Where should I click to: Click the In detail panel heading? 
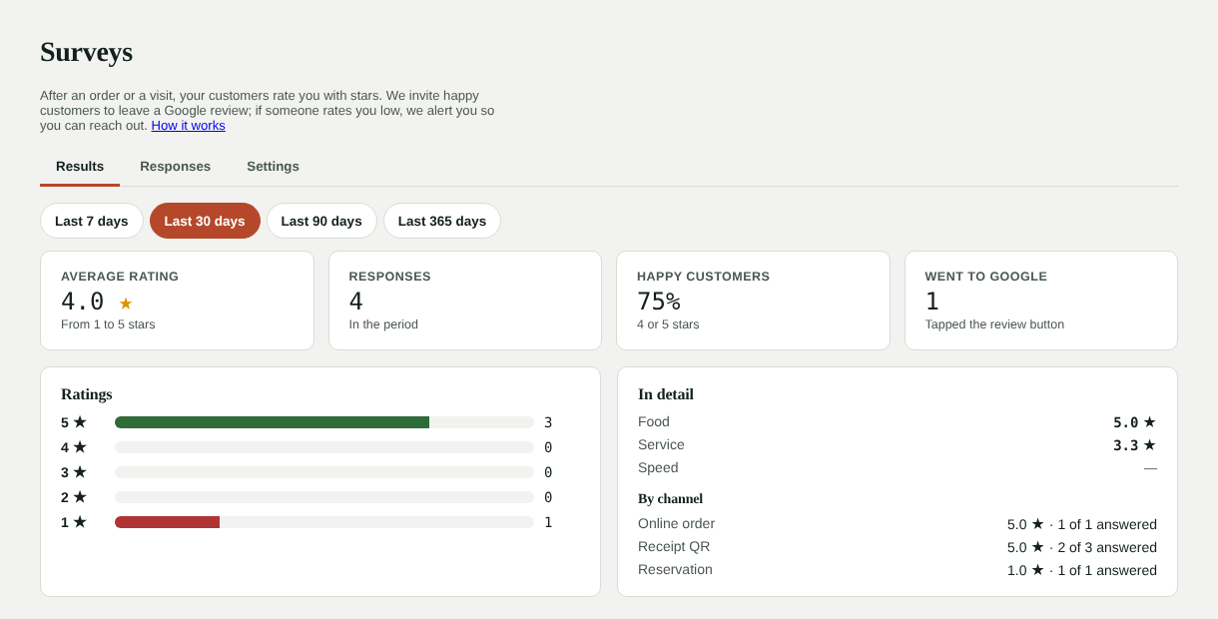[x=666, y=394]
